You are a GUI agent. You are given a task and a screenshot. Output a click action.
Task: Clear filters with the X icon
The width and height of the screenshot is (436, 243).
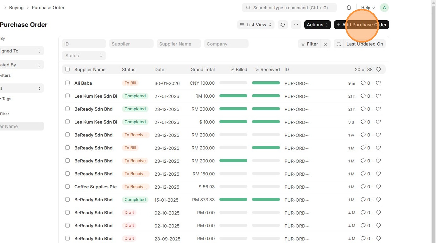tap(325, 44)
